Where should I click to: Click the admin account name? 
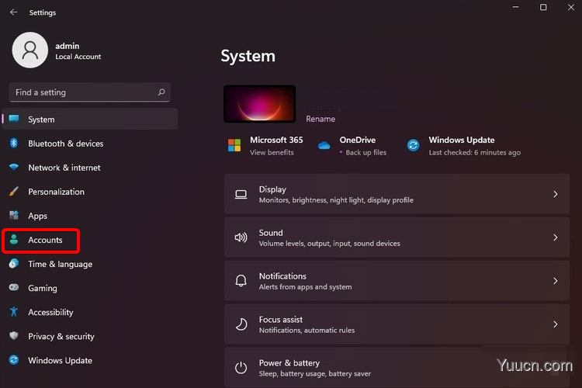(x=68, y=46)
